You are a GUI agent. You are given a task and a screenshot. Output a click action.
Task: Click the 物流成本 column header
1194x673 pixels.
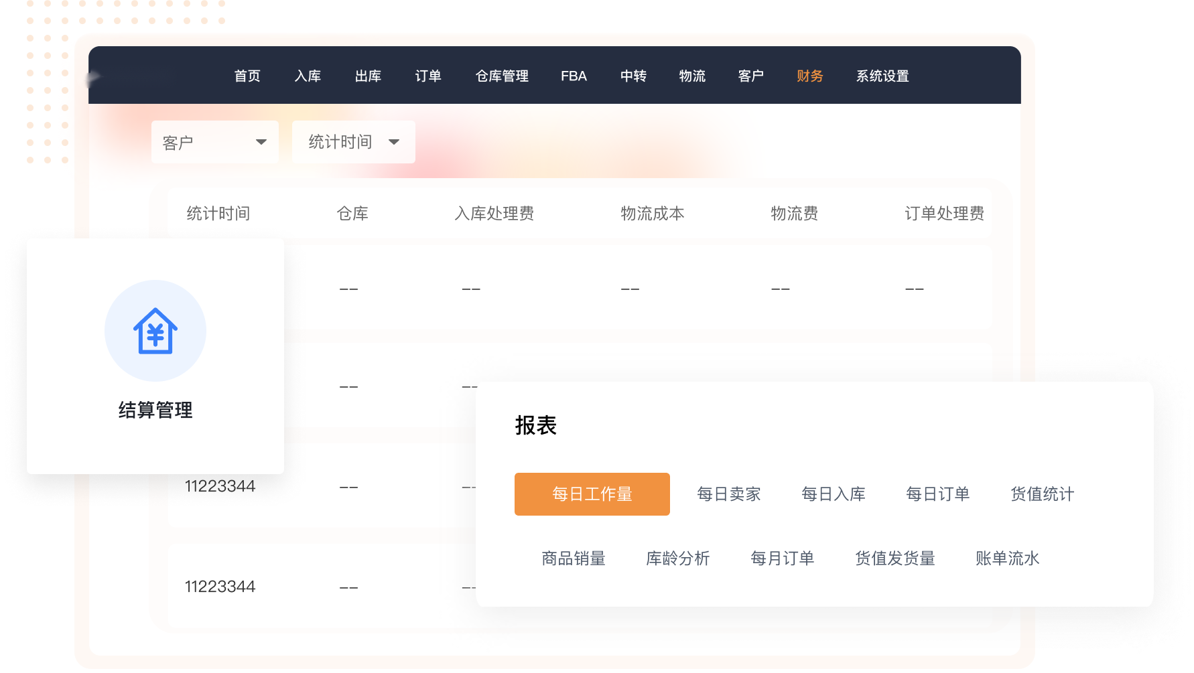[652, 214]
